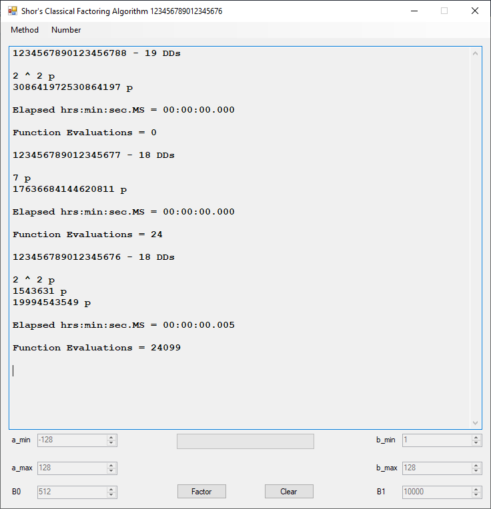Image resolution: width=491 pixels, height=509 pixels.
Task: Place the cursor in the factoring results text area
Action: click(240, 386)
